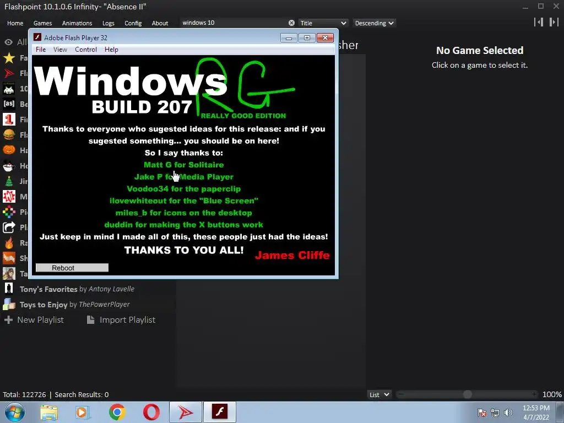
Task: Open the Descending sort order dropdown
Action: (374, 23)
